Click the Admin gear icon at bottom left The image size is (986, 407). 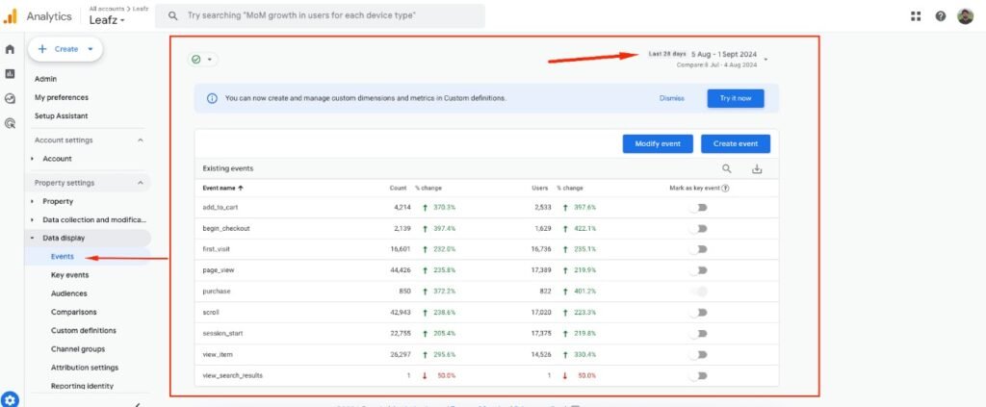point(10,399)
